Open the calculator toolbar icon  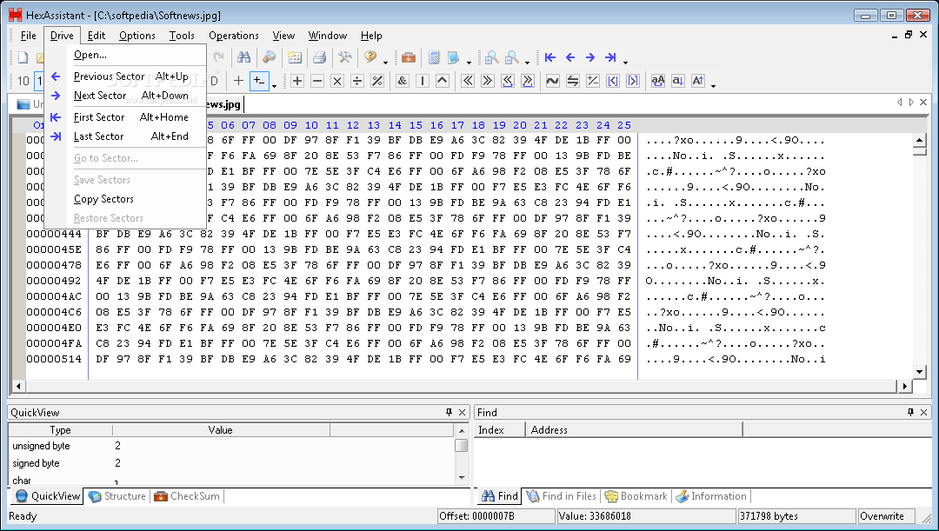pyautogui.click(x=434, y=57)
